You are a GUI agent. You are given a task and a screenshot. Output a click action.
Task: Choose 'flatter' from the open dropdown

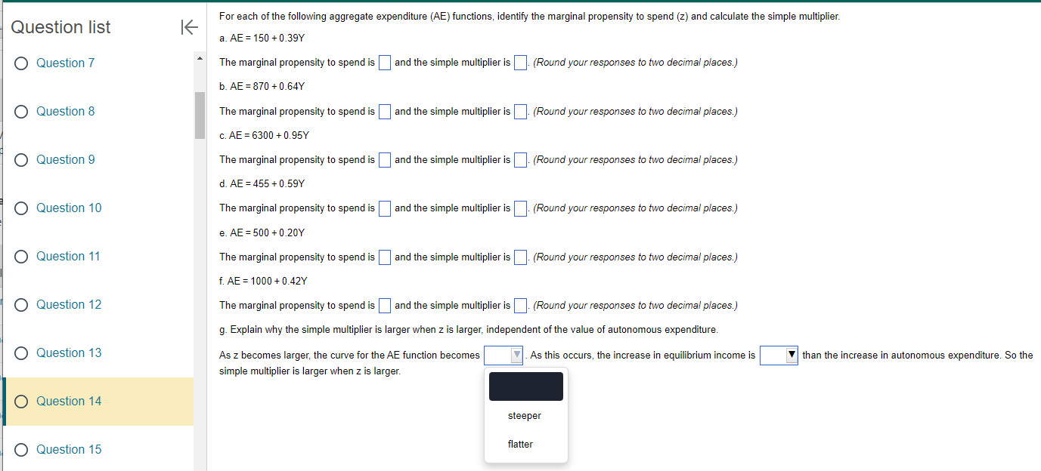click(x=520, y=444)
